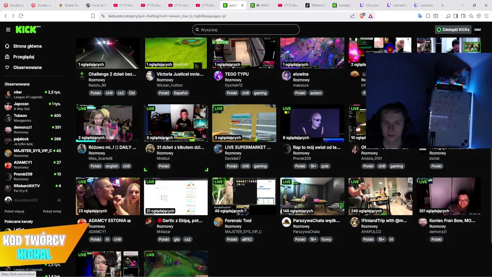492x277 pixels.
Task: Open Koniec Fran Bow stream thumbnail
Action: pos(449,196)
